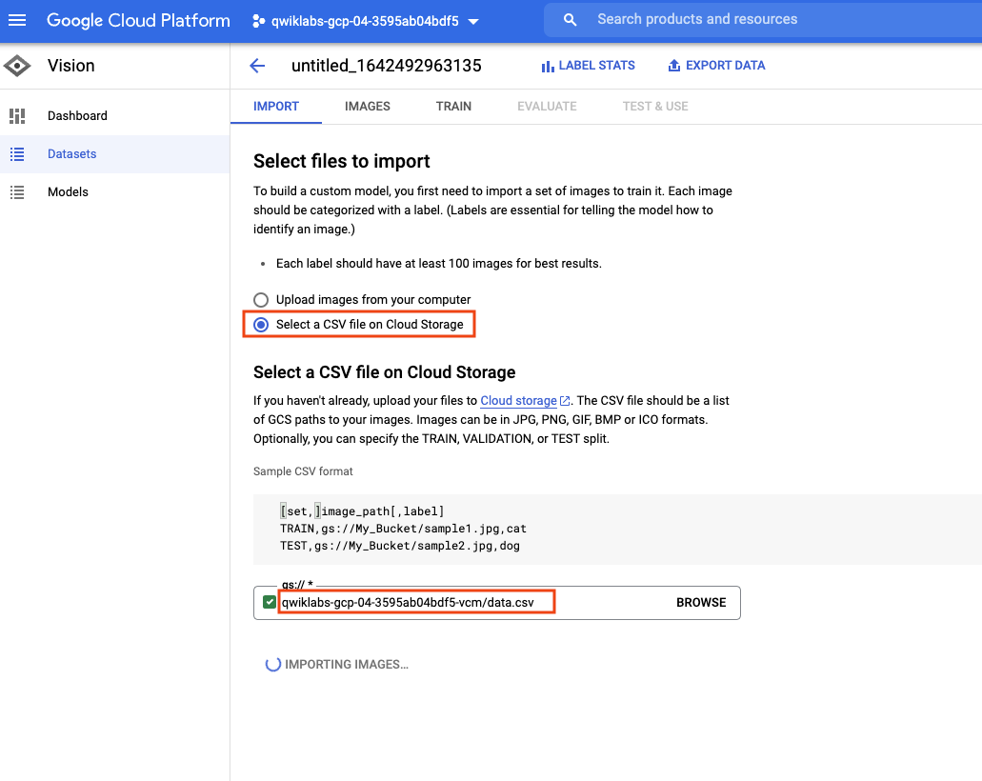This screenshot has width=982, height=781.
Task: Click the green check validation icon
Action: pyautogui.click(x=270, y=602)
